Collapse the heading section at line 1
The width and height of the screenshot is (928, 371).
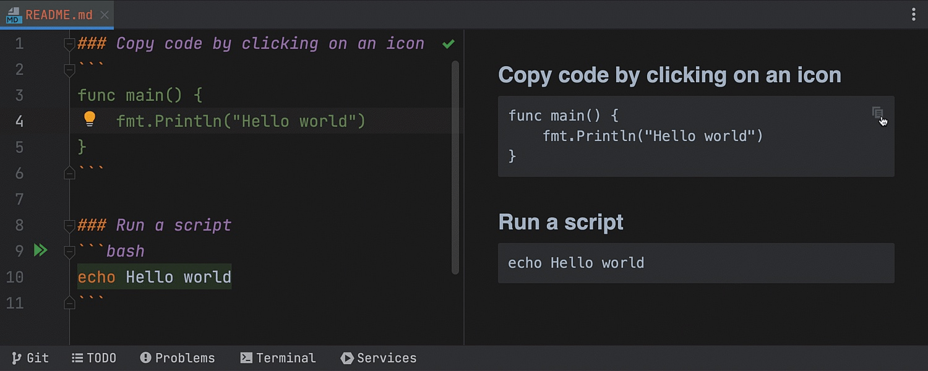coord(69,44)
